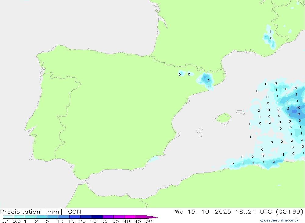The image size is (305, 223).
Task: Click the island of Menorca
Action: (x=240, y=112)
